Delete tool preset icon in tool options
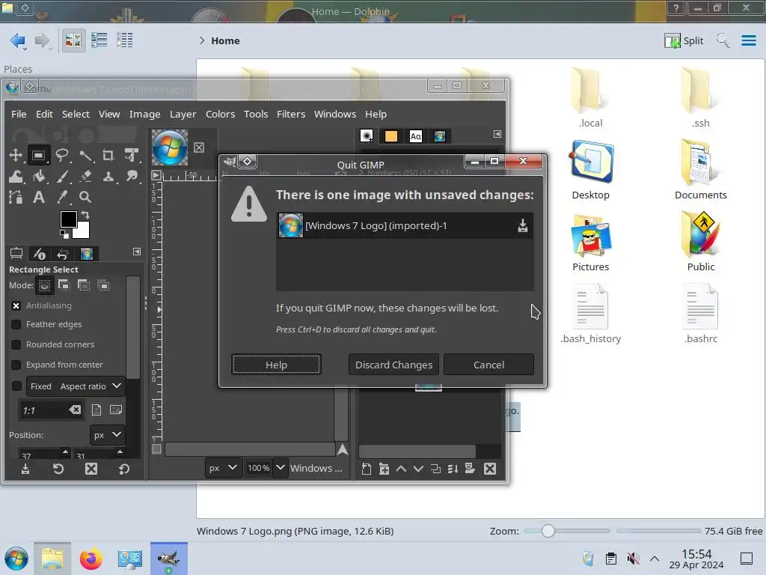The width and height of the screenshot is (766, 575). pos(91,469)
